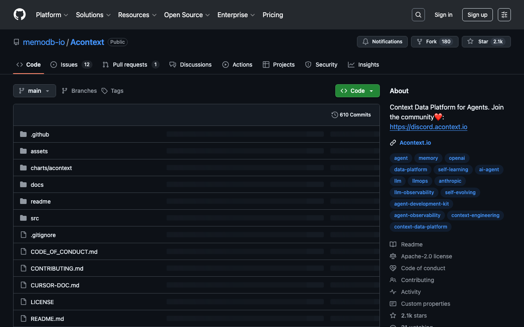Open the discord.acontext.io link
The width and height of the screenshot is (524, 327).
pyautogui.click(x=428, y=127)
